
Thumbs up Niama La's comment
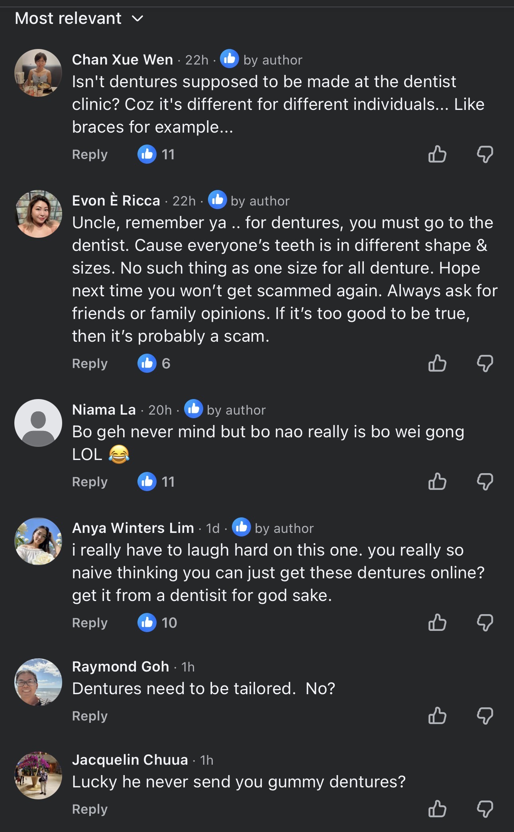(437, 482)
